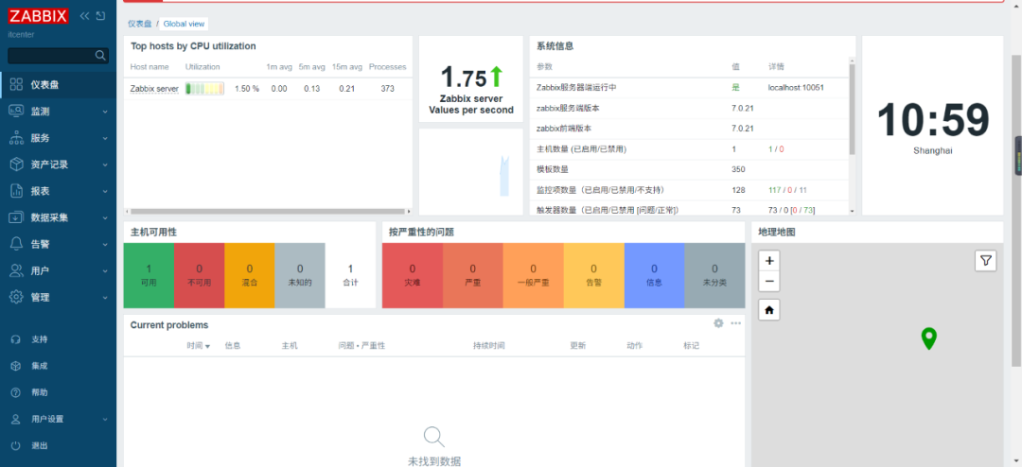The width and height of the screenshot is (1022, 467).
Task: Click the CPU utilization bar gauge
Action: (x=204, y=89)
